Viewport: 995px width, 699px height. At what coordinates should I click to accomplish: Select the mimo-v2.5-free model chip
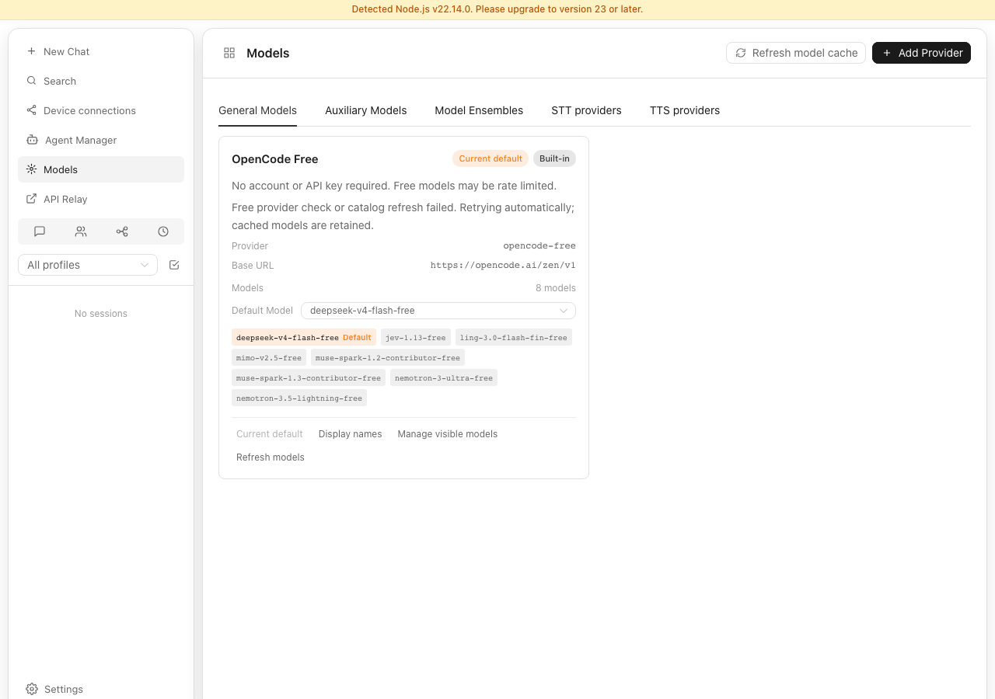pyautogui.click(x=269, y=357)
